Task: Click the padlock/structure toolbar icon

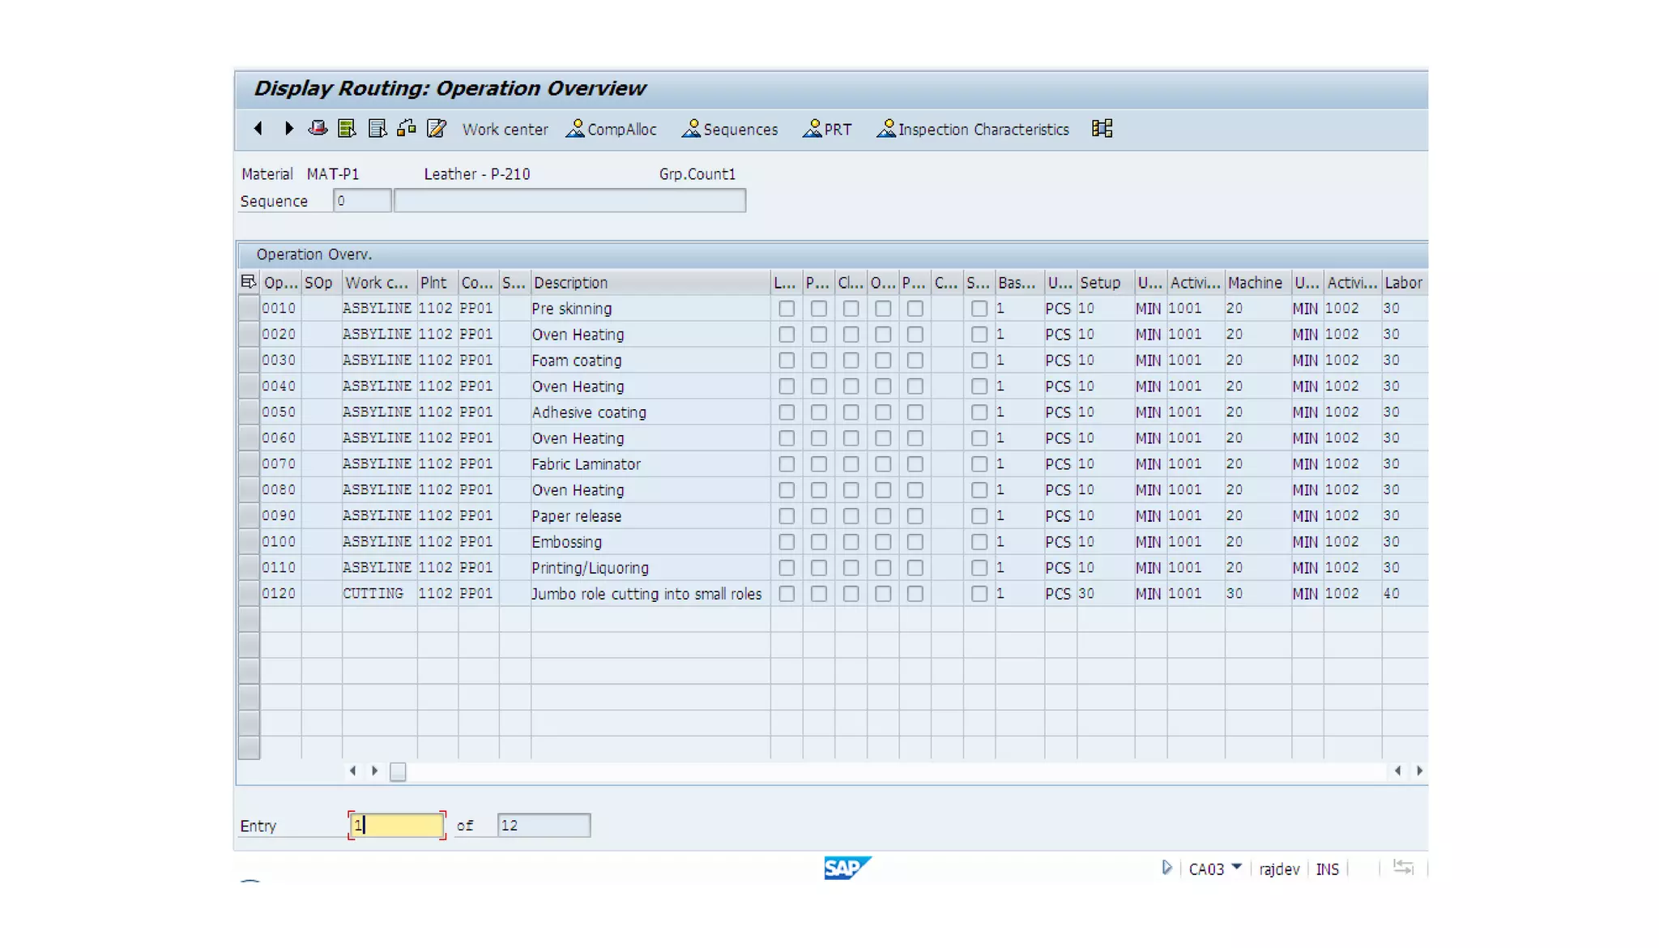Action: [x=407, y=128]
